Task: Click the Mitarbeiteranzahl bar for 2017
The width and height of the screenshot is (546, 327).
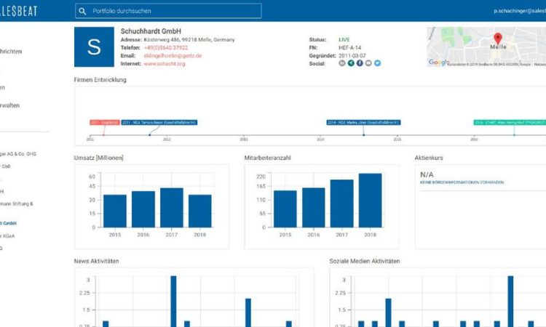Action: click(x=342, y=203)
